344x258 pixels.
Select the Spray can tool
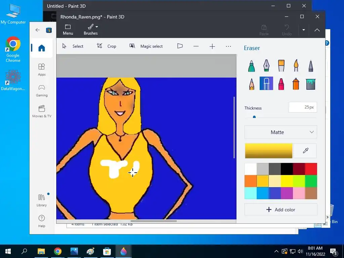[x=296, y=84]
